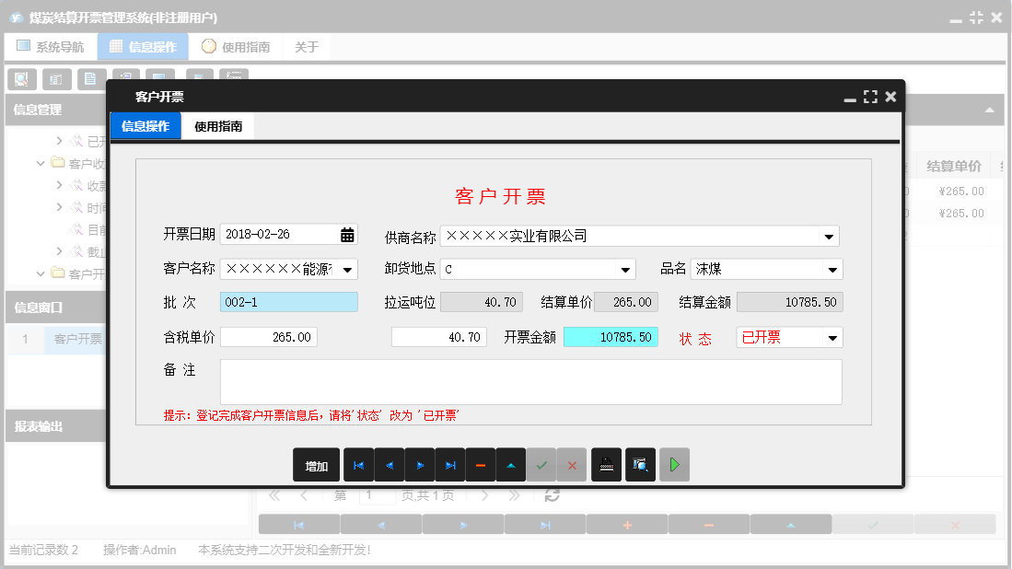Go to the next record
The height and width of the screenshot is (569, 1012).
[419, 465]
